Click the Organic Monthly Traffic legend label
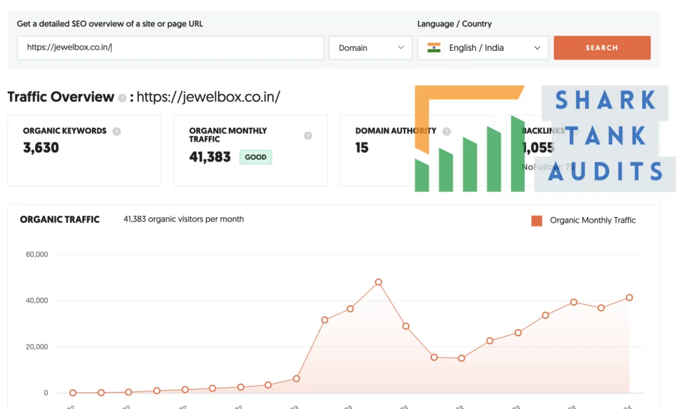The image size is (678, 409). point(593,220)
